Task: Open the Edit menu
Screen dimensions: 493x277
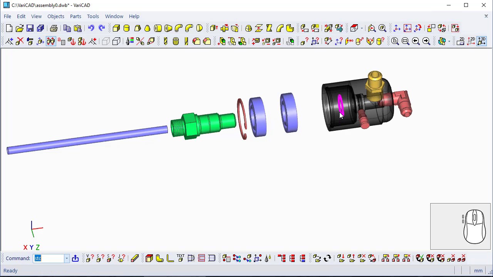Action: [21, 16]
